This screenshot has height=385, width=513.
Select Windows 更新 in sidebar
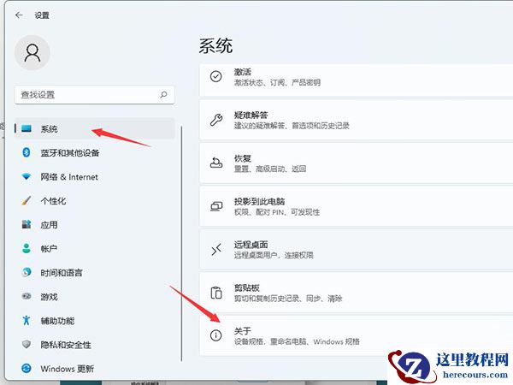click(95, 369)
